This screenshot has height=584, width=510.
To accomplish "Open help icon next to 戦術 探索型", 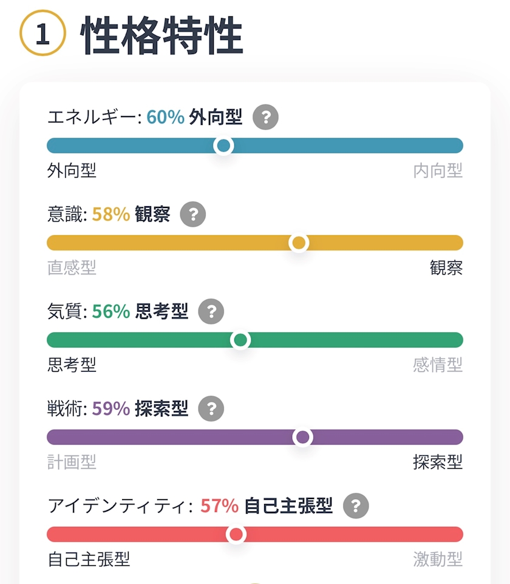I will click(211, 409).
